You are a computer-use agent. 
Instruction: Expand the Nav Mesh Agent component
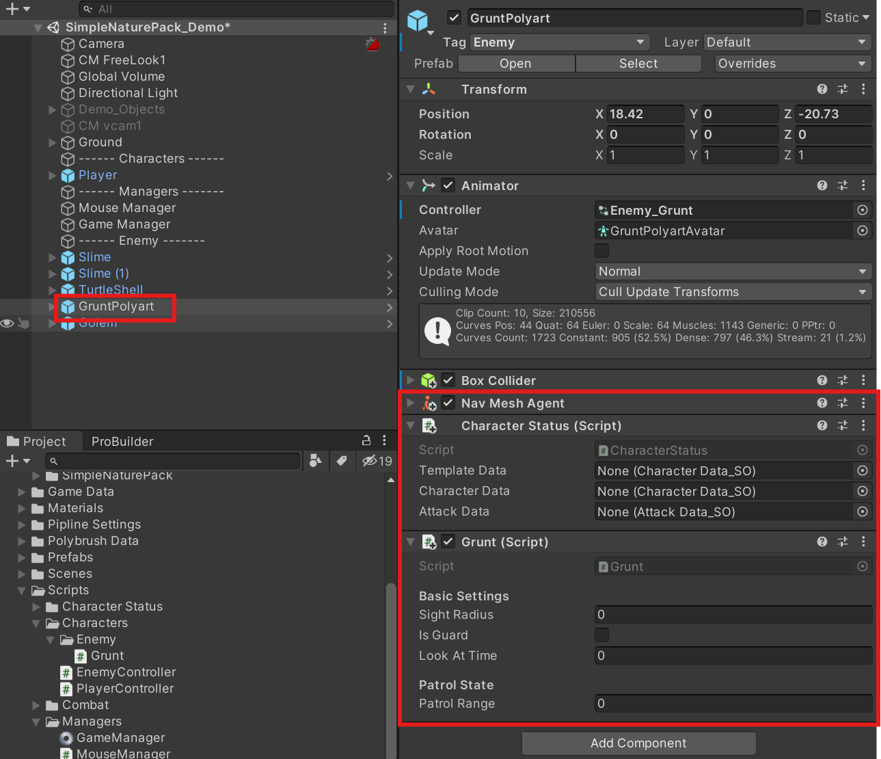click(410, 403)
